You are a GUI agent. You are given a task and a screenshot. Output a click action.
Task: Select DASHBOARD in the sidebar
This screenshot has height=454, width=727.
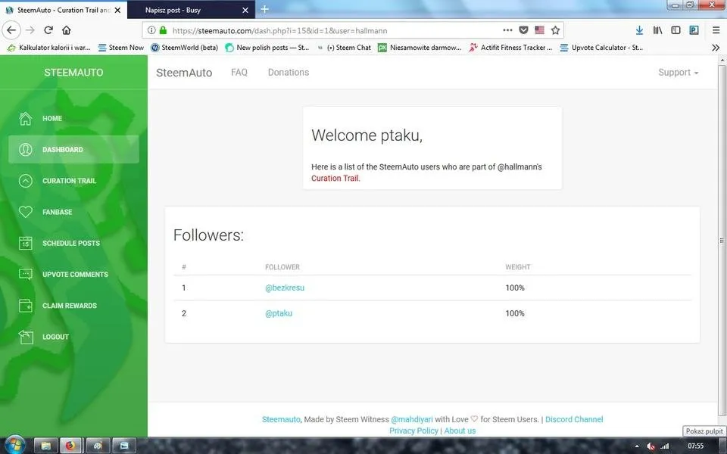click(73, 149)
